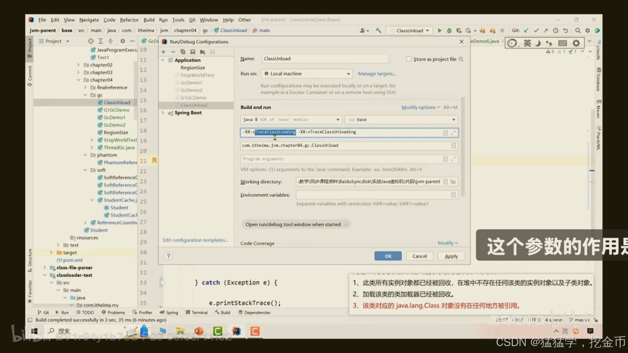Open Manage targets link
The width and height of the screenshot is (628, 353).
click(x=377, y=74)
